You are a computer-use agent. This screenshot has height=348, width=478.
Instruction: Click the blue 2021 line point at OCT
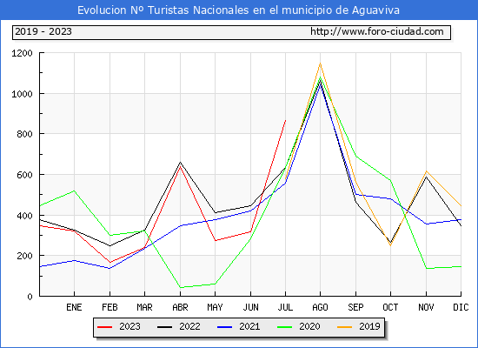[x=390, y=199]
